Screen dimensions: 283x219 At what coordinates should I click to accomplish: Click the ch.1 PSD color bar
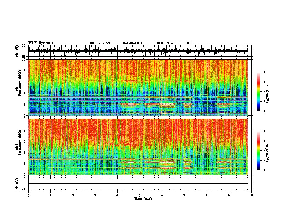click(x=258, y=92)
